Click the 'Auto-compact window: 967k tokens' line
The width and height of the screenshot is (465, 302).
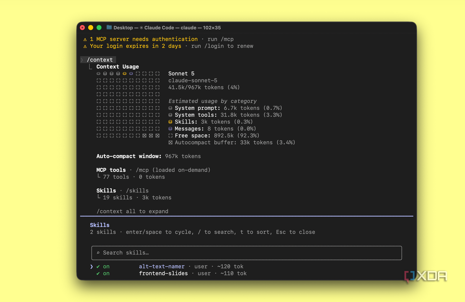tap(149, 156)
